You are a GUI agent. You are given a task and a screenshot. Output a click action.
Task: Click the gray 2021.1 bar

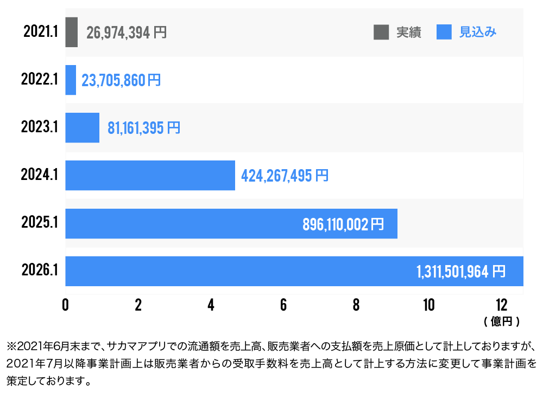click(x=71, y=32)
